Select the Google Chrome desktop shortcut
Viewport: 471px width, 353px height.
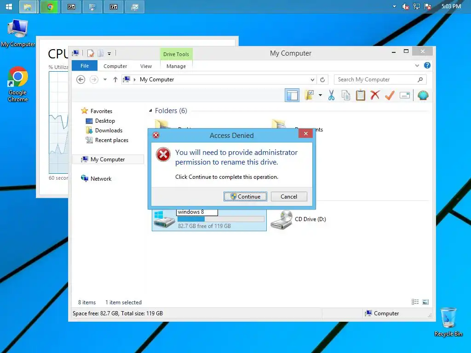pos(18,85)
